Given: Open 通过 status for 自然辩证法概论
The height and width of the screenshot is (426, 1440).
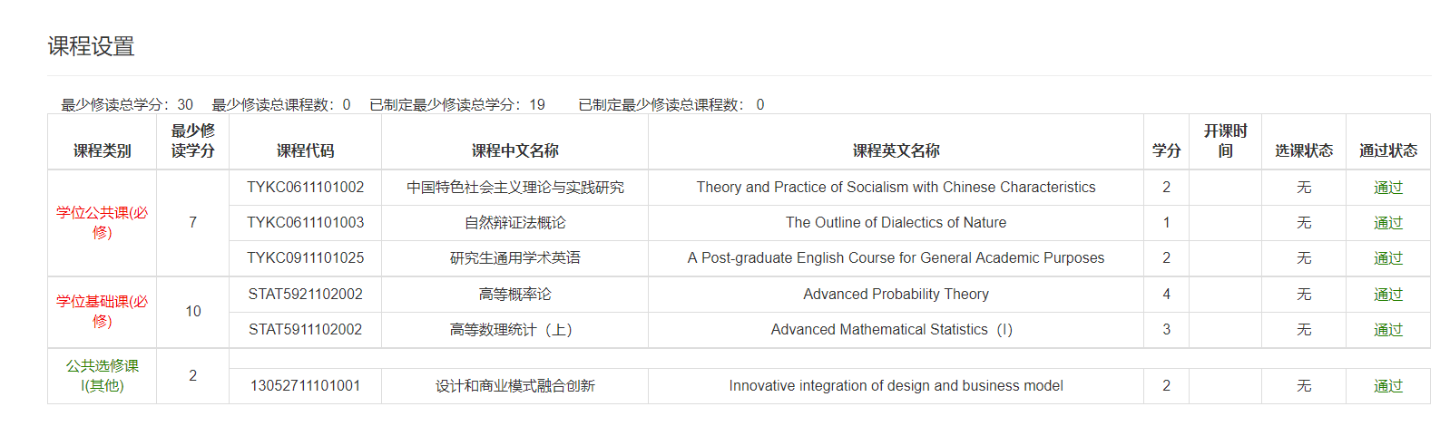Looking at the screenshot, I should [1387, 223].
